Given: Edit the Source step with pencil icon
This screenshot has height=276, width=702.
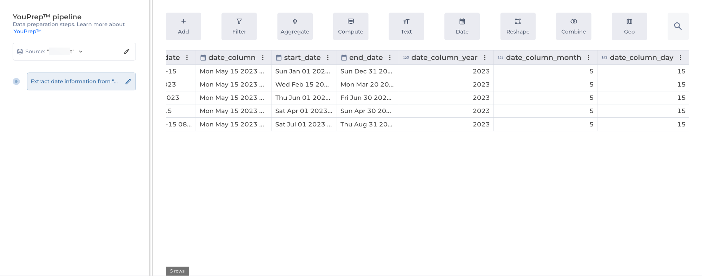Looking at the screenshot, I should tap(127, 51).
